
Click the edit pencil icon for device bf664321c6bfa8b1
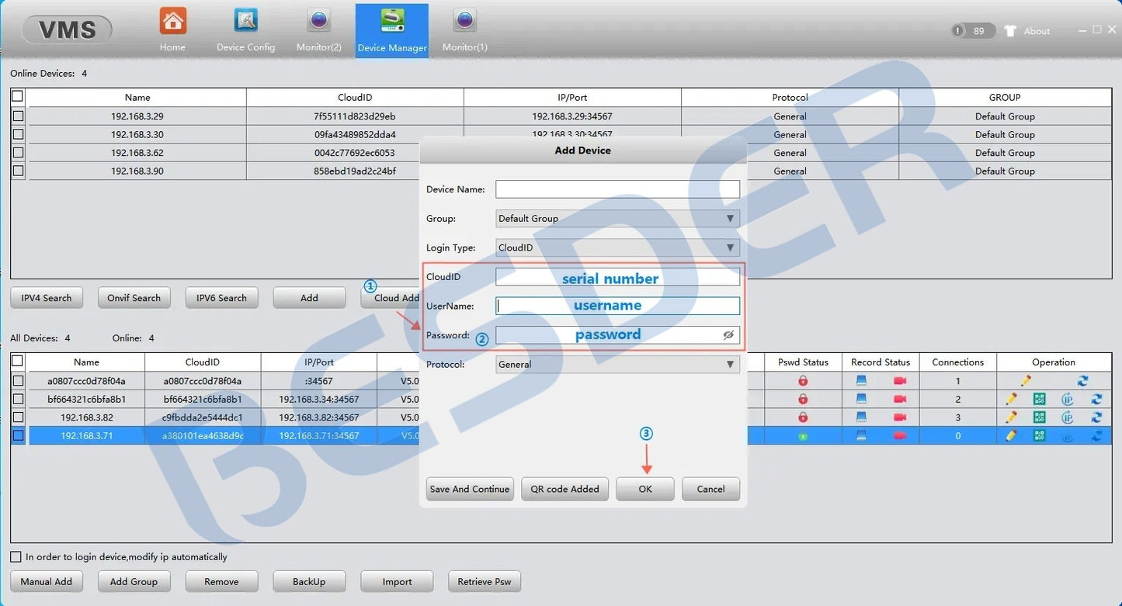click(1011, 399)
